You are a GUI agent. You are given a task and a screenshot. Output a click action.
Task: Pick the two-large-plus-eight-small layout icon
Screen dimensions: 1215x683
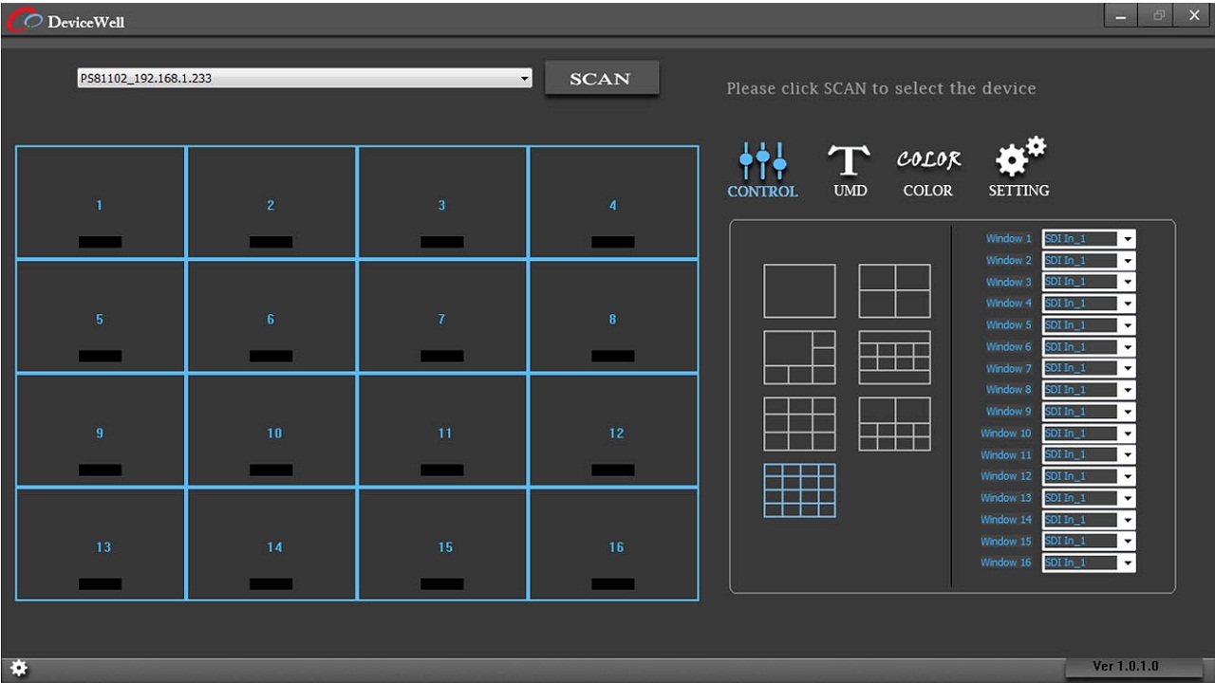(894, 358)
